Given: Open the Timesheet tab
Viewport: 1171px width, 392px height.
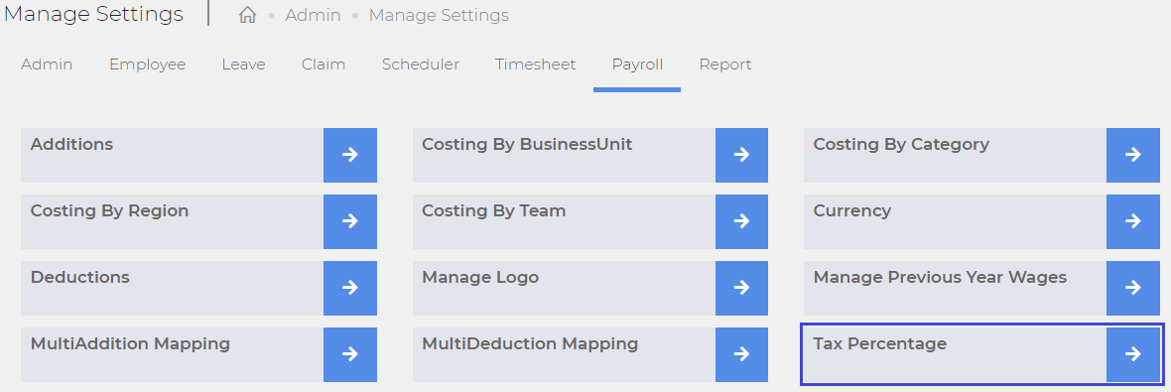Looking at the screenshot, I should point(536,65).
